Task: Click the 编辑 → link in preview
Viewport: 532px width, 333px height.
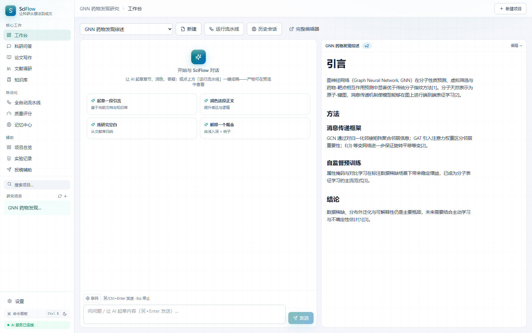Action: click(x=517, y=46)
